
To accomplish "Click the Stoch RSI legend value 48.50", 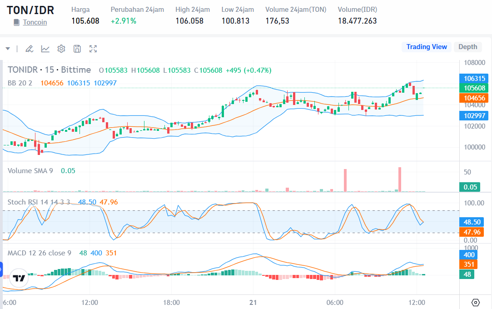I will [87, 202].
